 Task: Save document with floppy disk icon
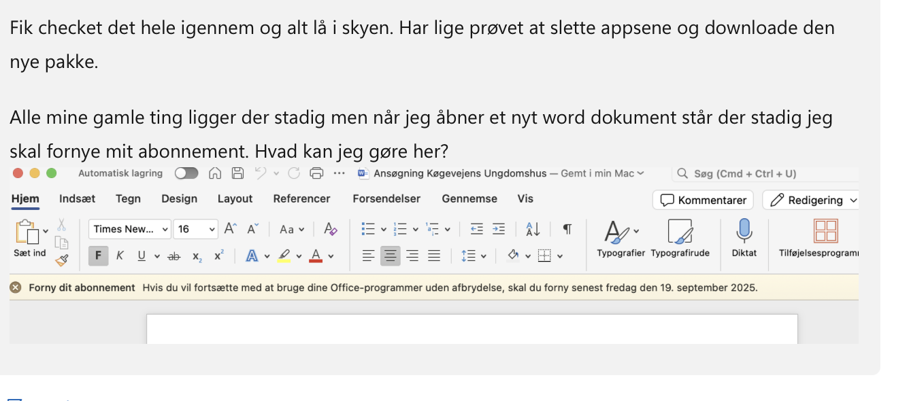click(x=237, y=173)
